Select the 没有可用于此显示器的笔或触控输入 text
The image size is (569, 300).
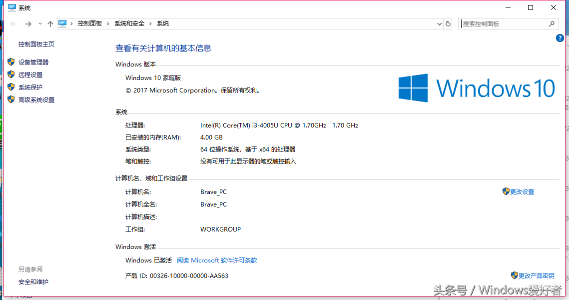coord(248,161)
